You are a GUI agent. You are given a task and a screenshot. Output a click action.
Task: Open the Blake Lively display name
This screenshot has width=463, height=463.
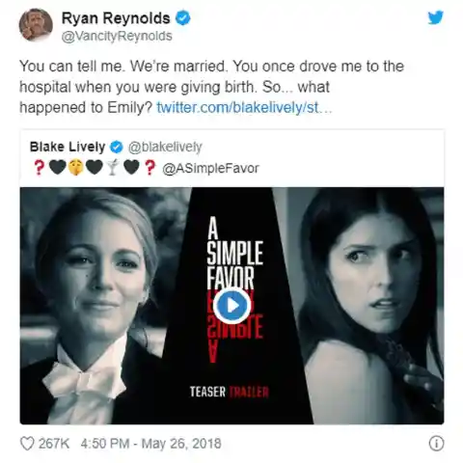coord(68,147)
